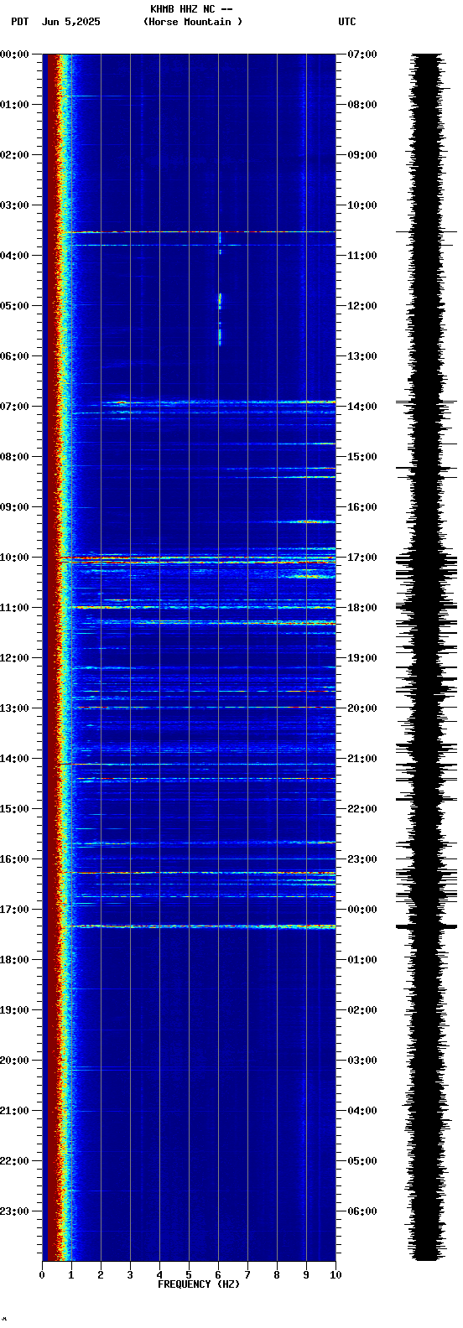The image size is (463, 1328).
Task: Click frequency axis tick label '5'
Action: [189, 1275]
